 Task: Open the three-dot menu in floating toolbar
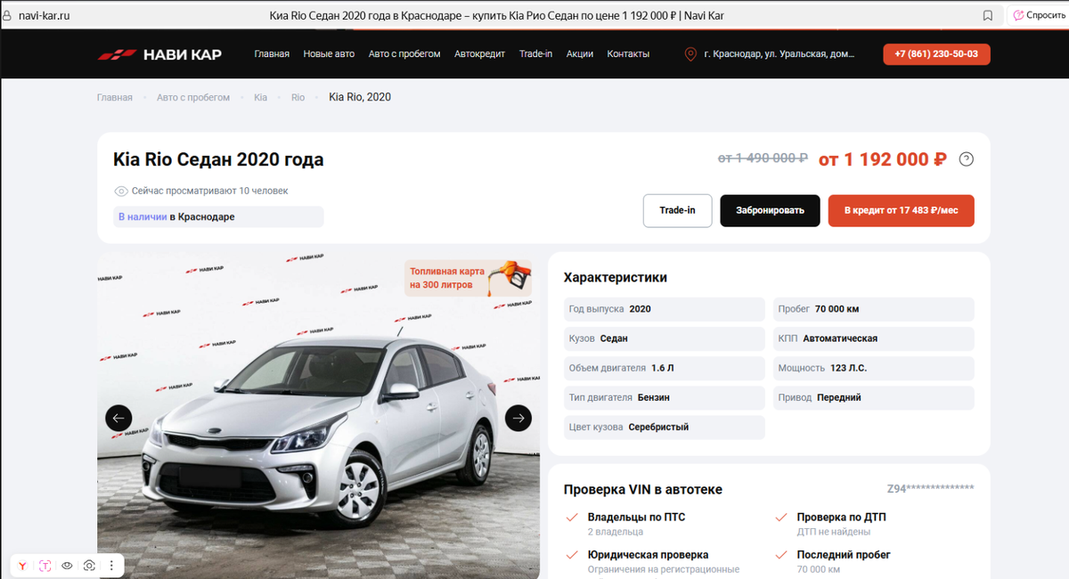pyautogui.click(x=111, y=566)
